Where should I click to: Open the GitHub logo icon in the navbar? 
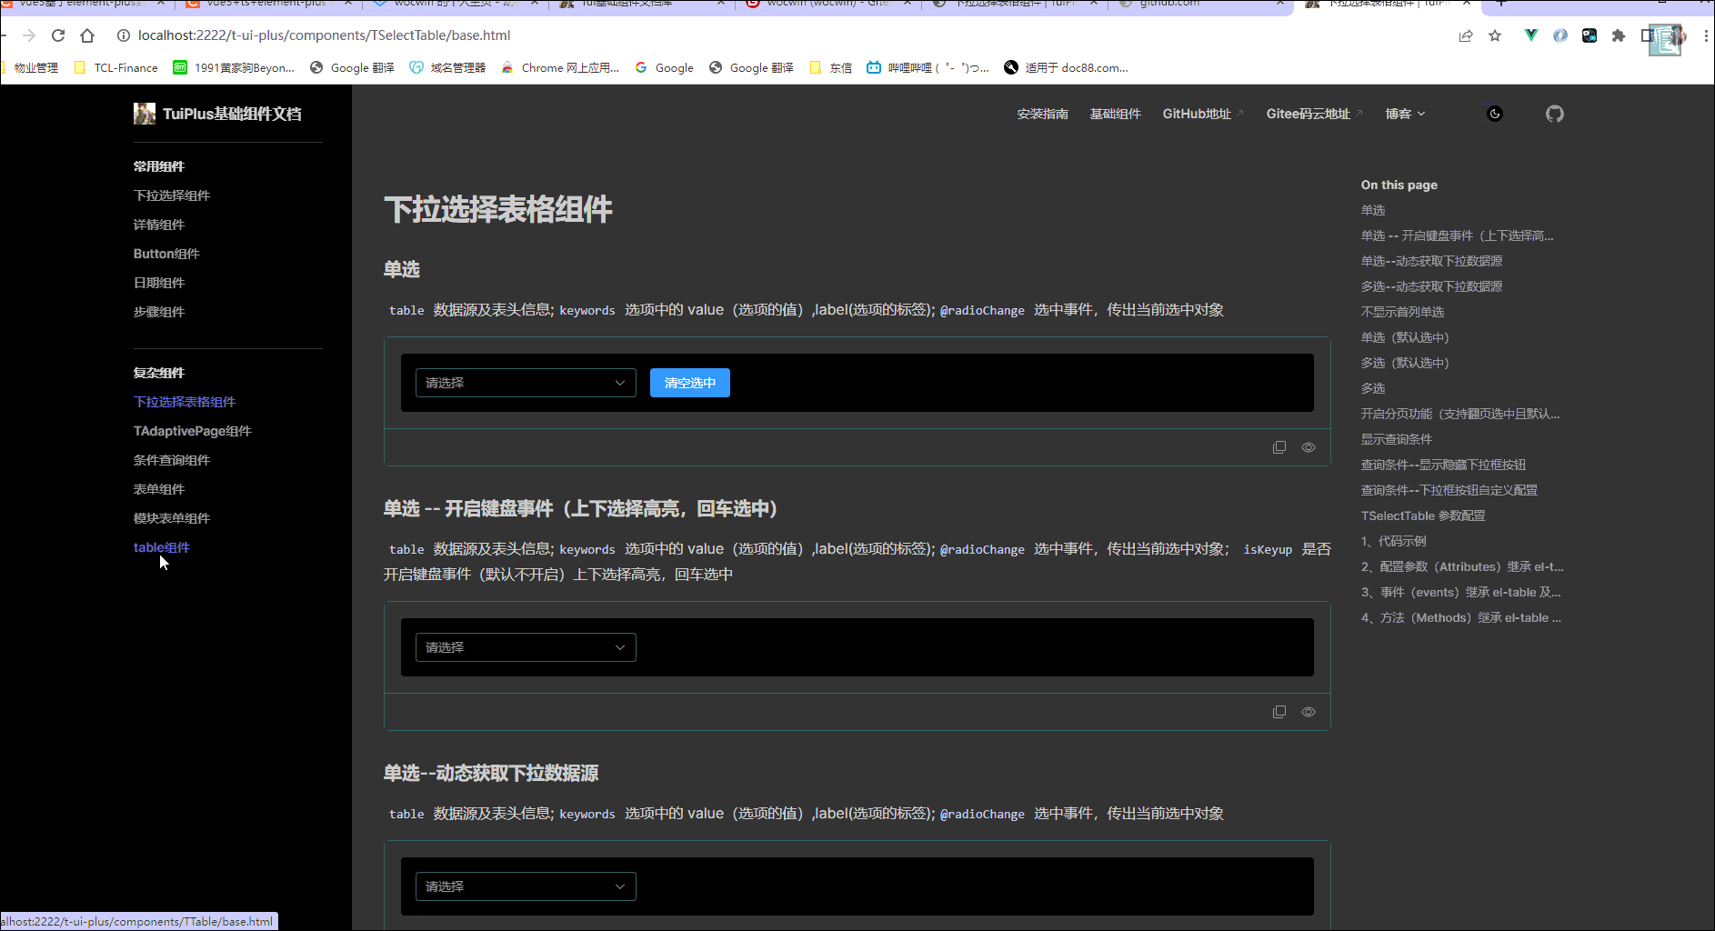[1554, 114]
